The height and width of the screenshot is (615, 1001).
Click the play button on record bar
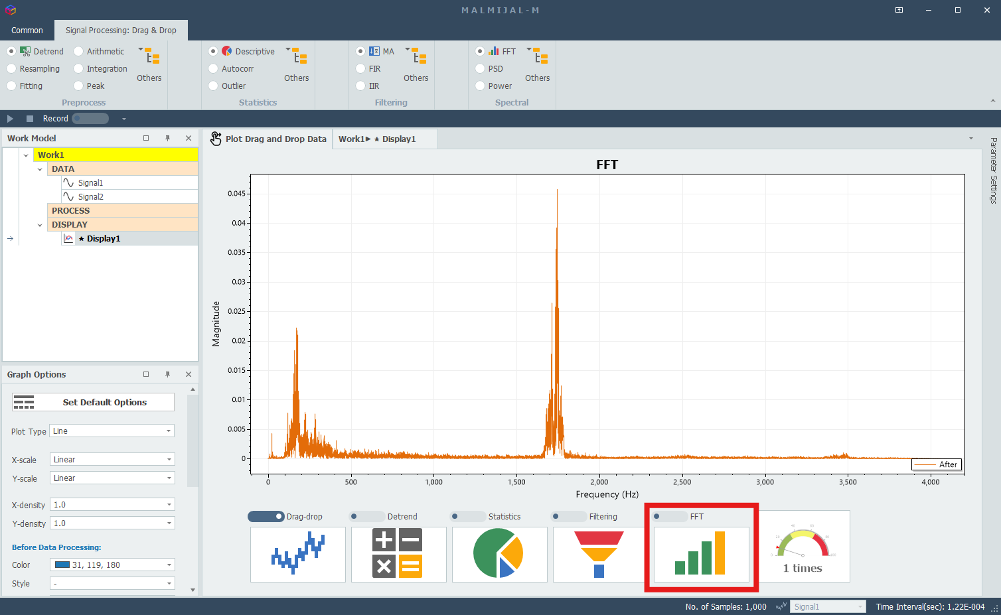click(x=10, y=119)
